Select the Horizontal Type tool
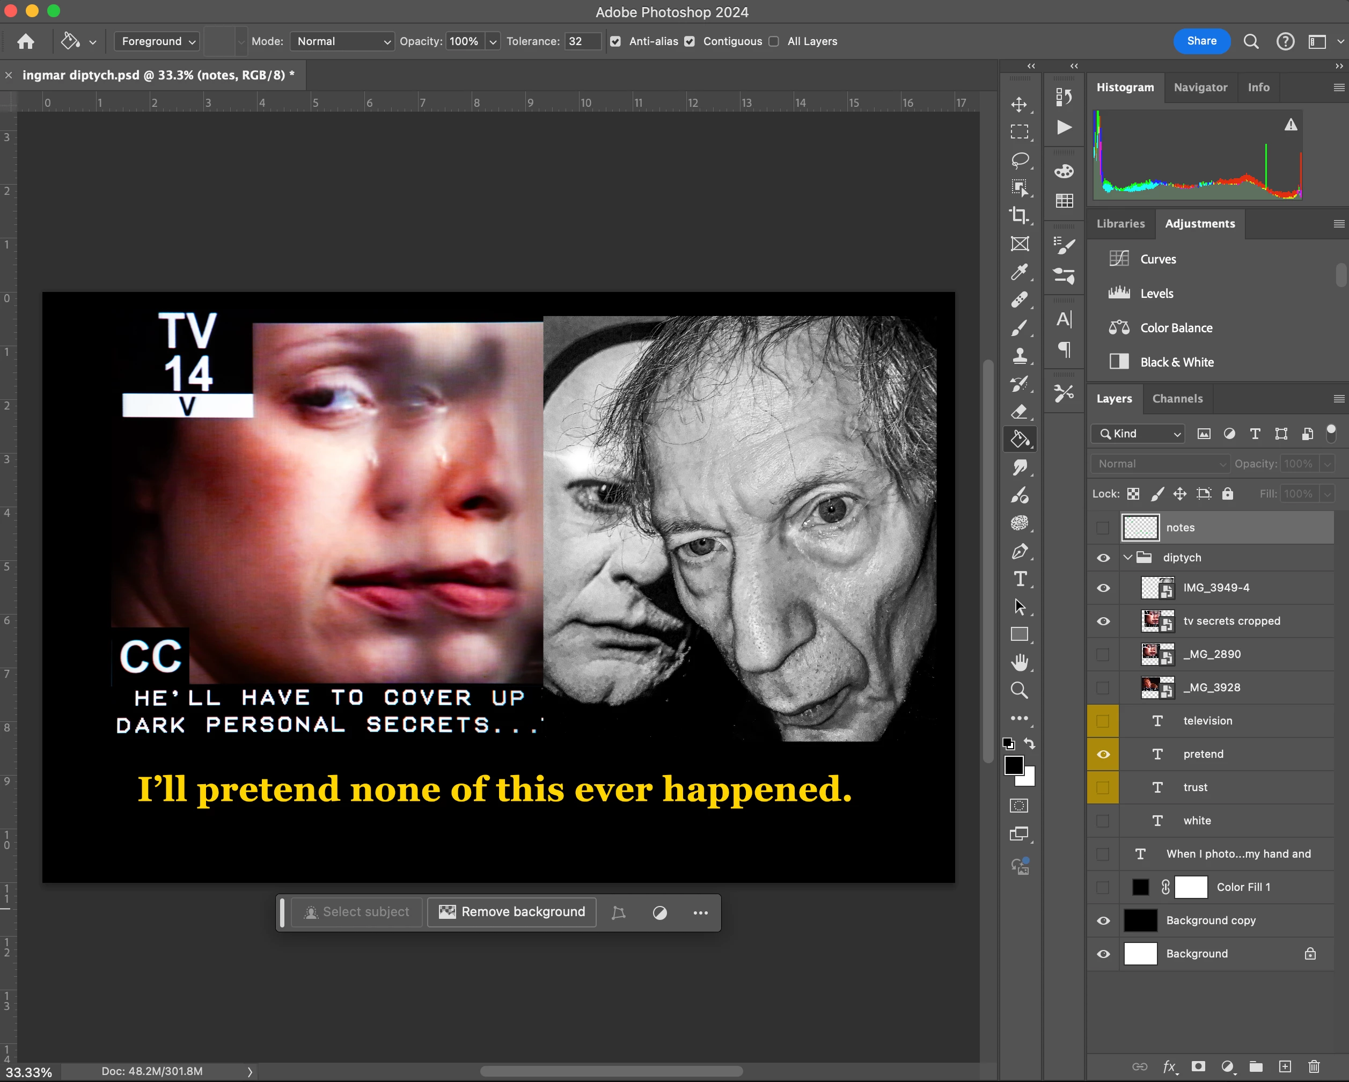 click(1019, 579)
